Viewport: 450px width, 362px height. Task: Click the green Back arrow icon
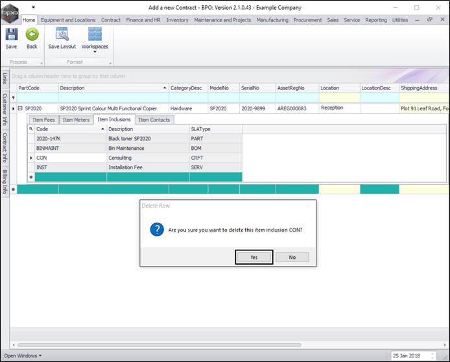coord(32,34)
